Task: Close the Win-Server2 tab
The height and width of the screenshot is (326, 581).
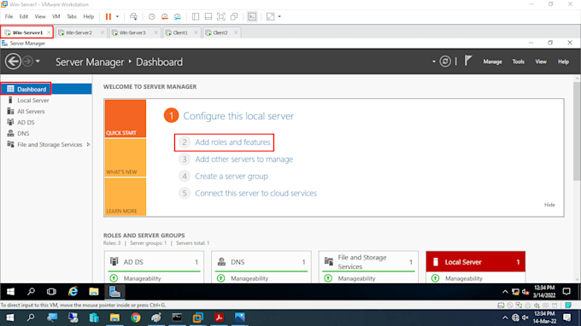Action: [103, 32]
